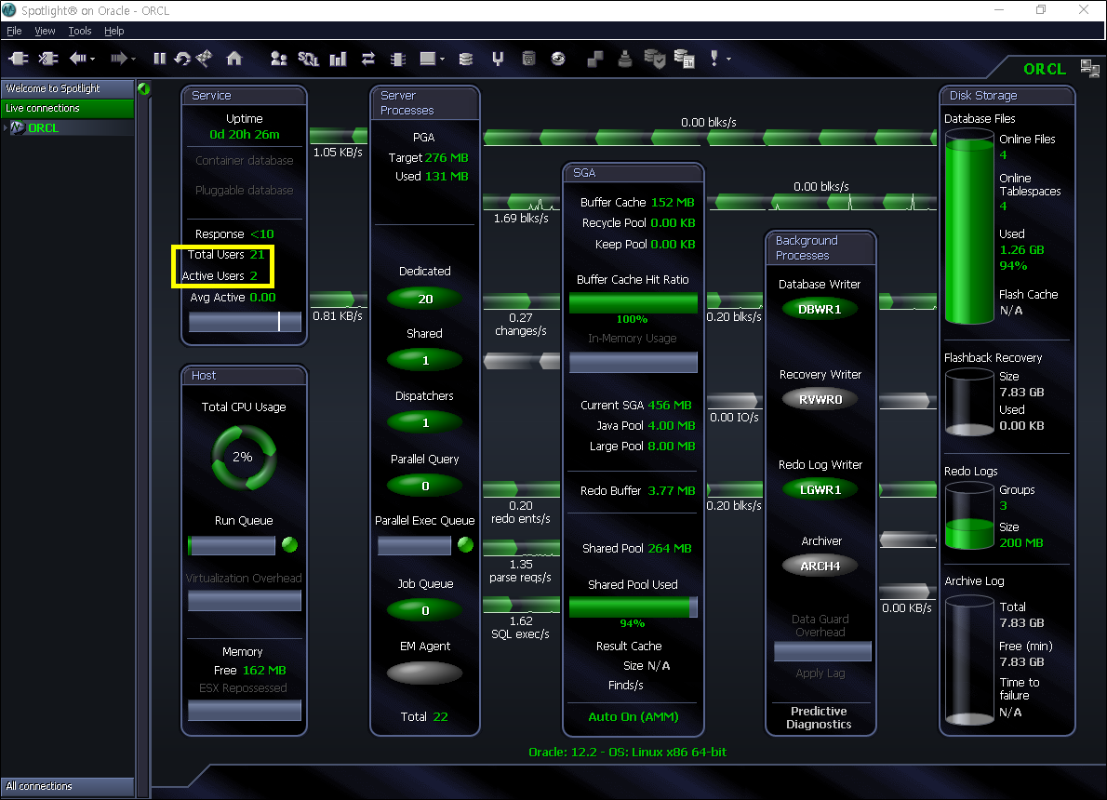Open the Help menu
The height and width of the screenshot is (800, 1107).
tap(113, 31)
